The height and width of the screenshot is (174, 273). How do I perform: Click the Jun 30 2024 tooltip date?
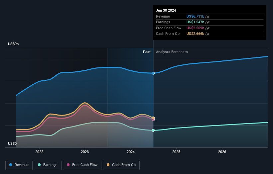coord(166,10)
